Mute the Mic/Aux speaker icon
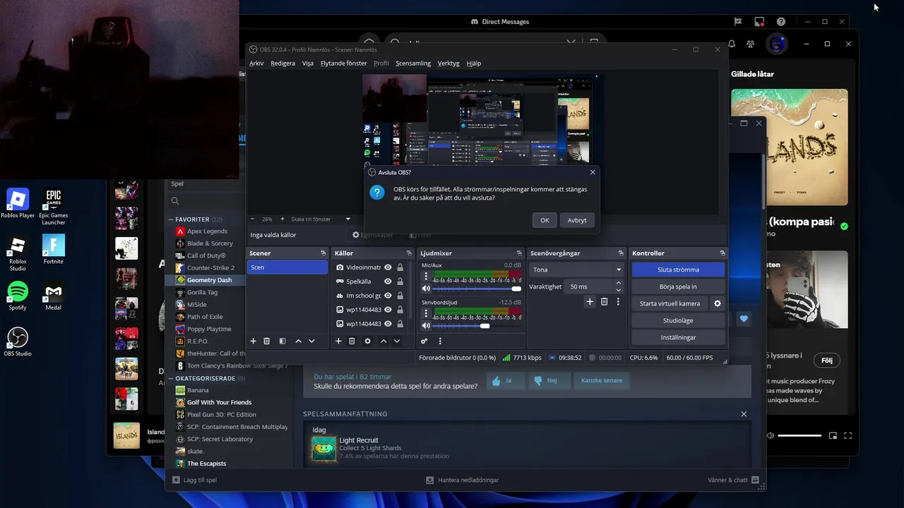904x508 pixels. [x=426, y=289]
